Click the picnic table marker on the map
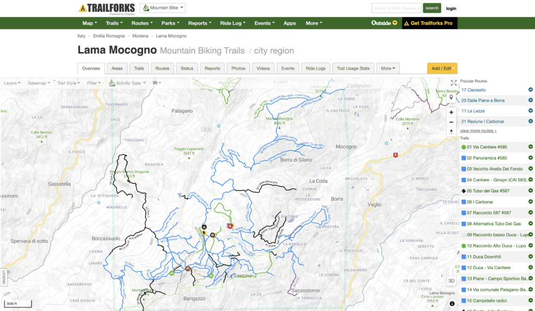 [188, 269]
